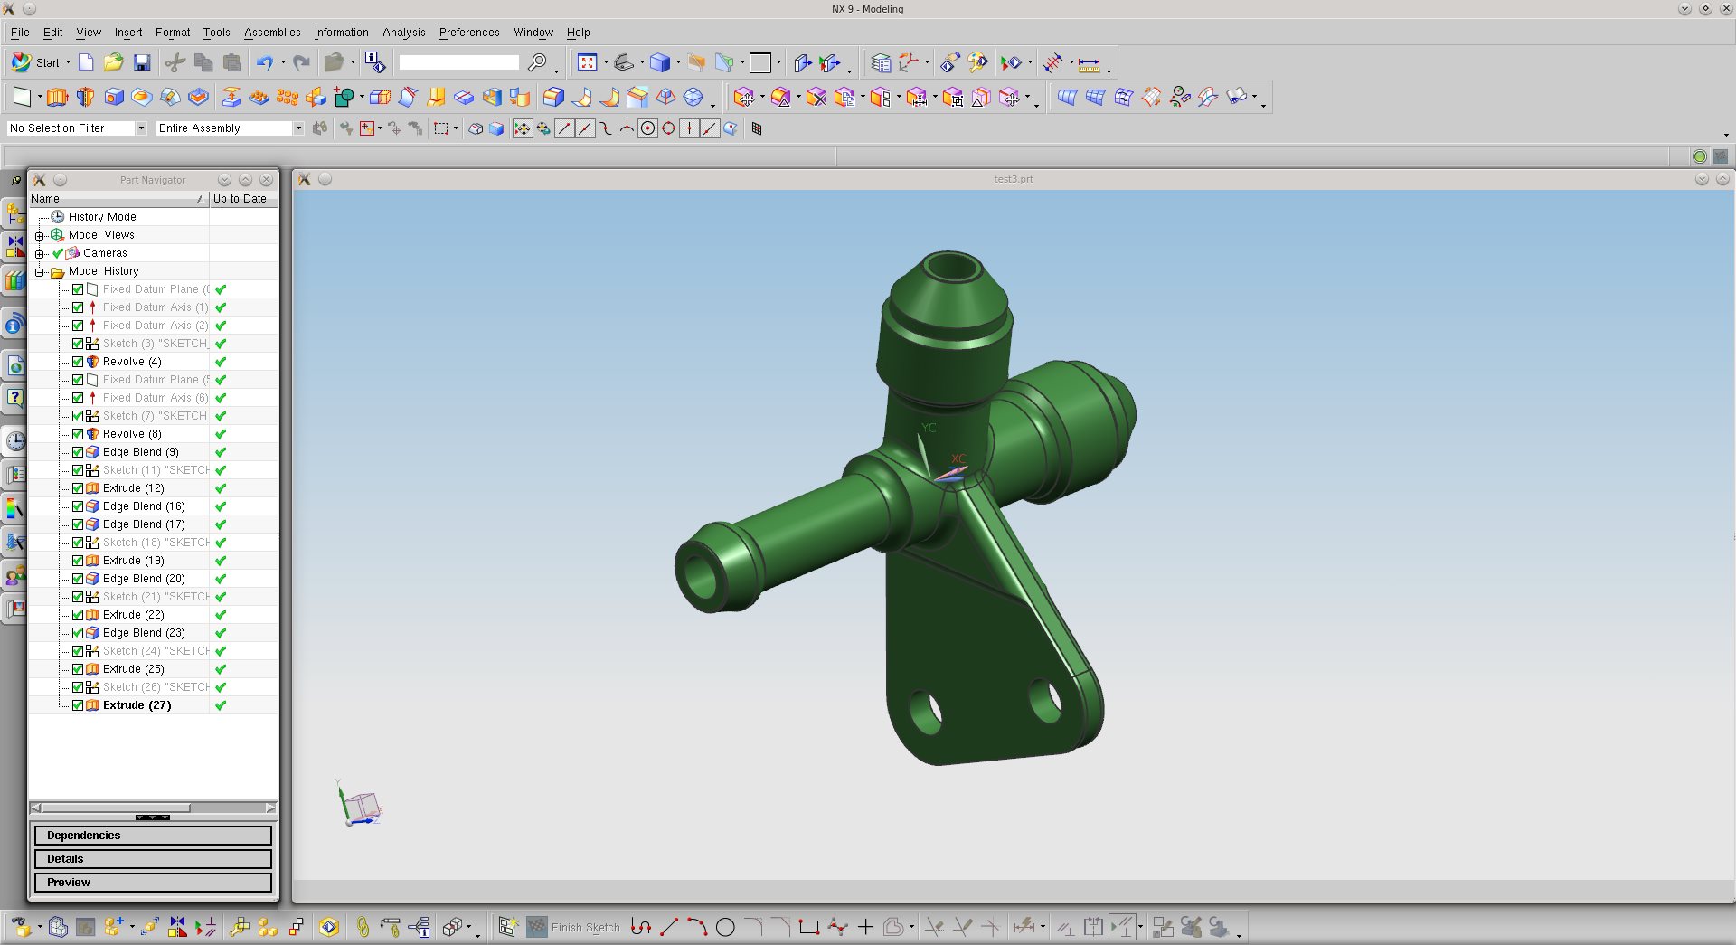The width and height of the screenshot is (1736, 945).
Task: Undo the last action
Action: pos(264,62)
